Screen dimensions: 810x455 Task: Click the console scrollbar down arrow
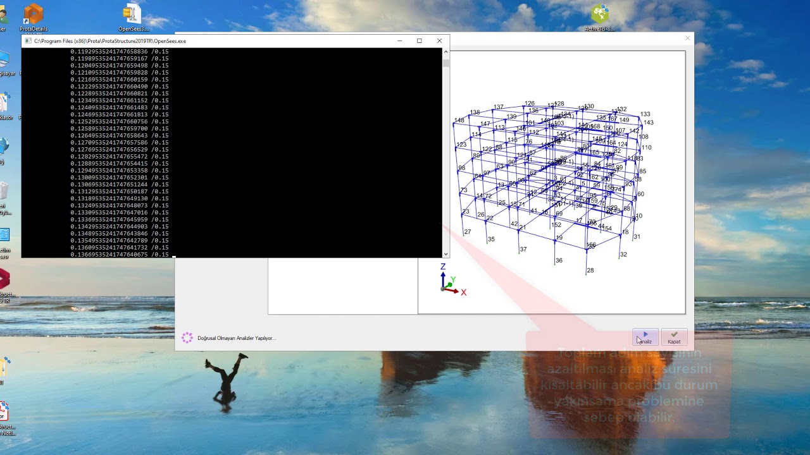[x=446, y=254]
